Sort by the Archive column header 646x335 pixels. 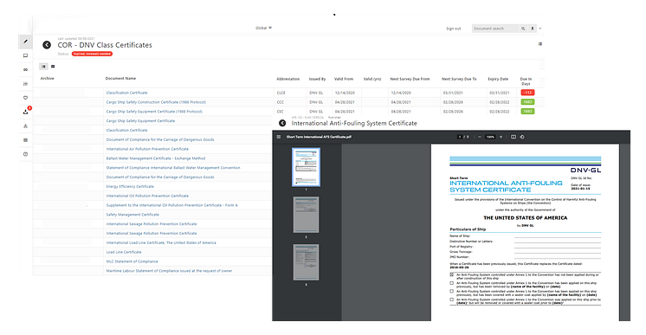[48, 78]
